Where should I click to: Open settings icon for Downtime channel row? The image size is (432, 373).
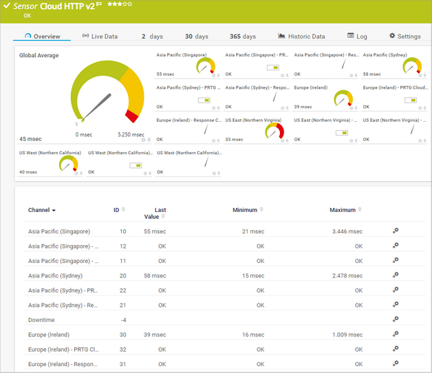coord(396,320)
